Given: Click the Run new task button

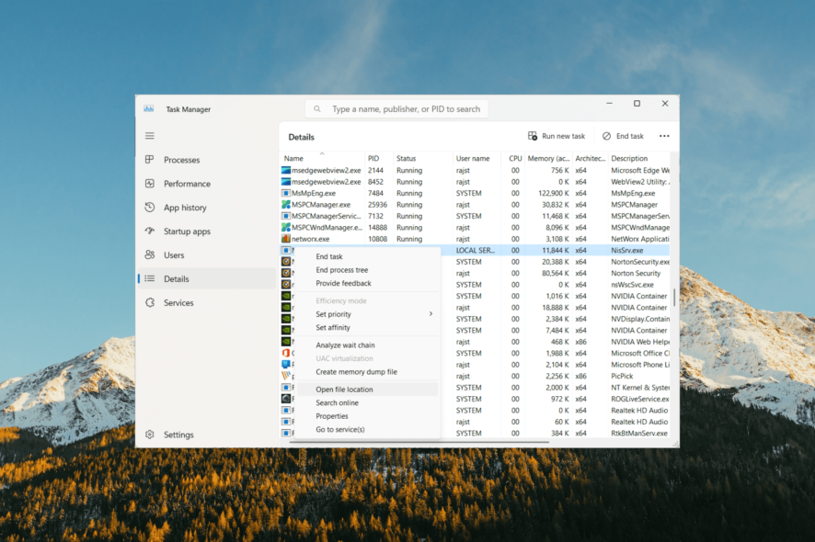Looking at the screenshot, I should coord(557,136).
